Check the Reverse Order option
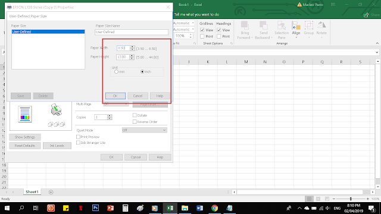This screenshot has height=214, width=381. pyautogui.click(x=135, y=122)
